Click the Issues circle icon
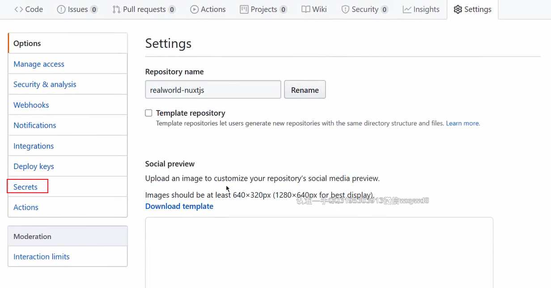Image resolution: width=551 pixels, height=288 pixels. [x=61, y=9]
